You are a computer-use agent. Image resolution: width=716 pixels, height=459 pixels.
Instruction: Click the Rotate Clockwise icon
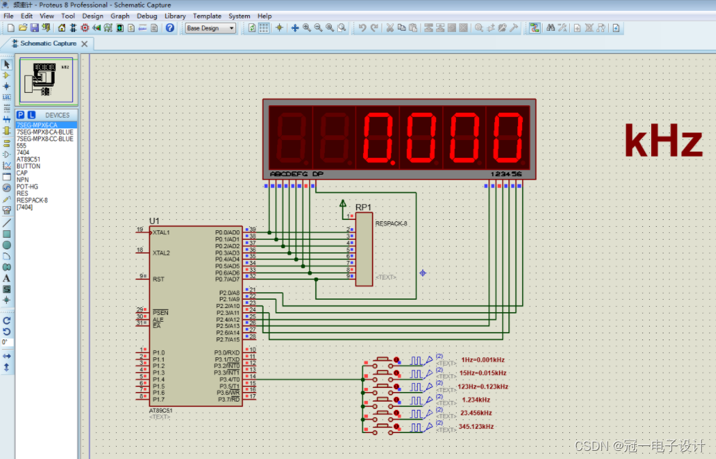(x=7, y=320)
